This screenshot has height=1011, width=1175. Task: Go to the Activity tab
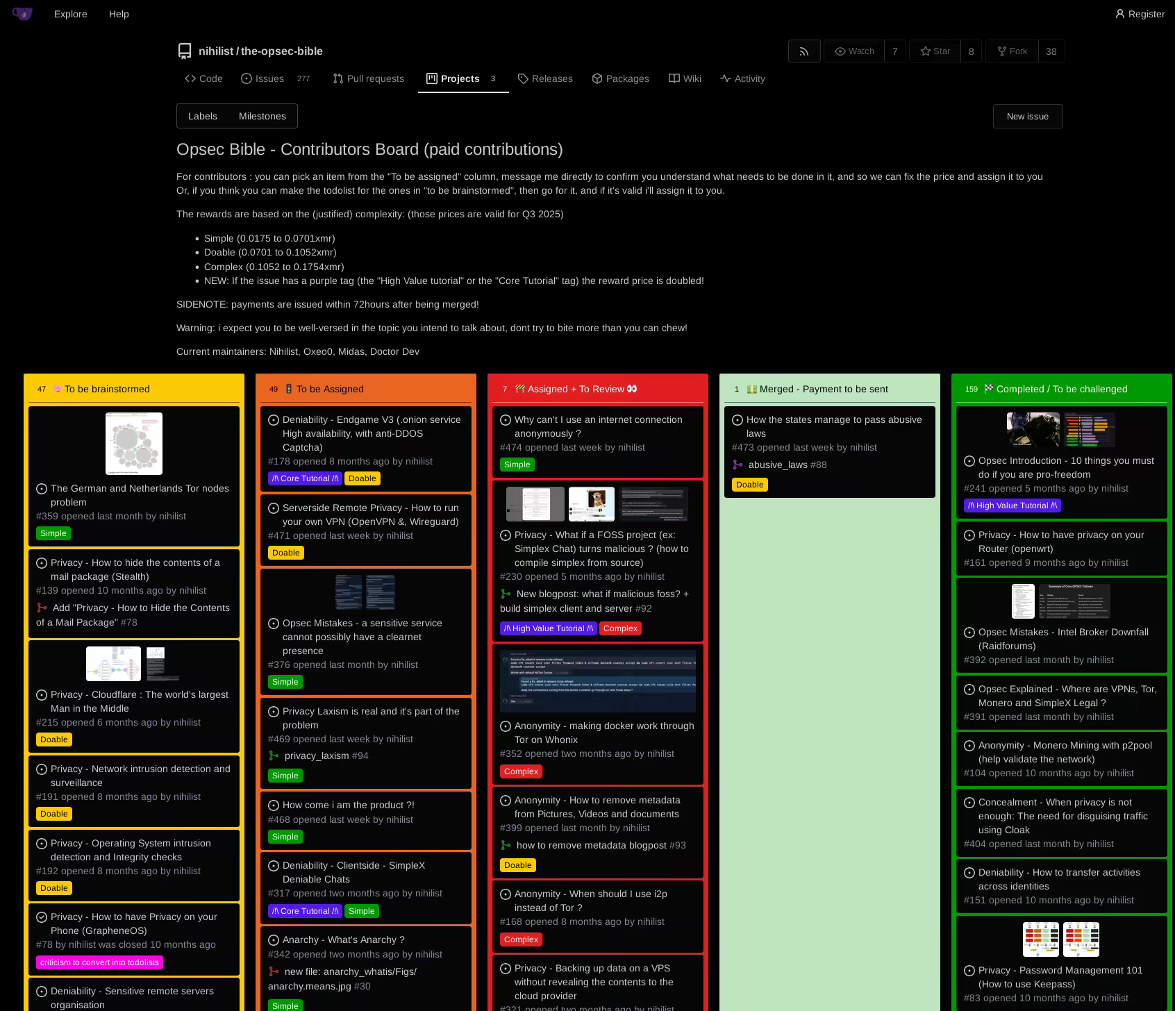tap(742, 78)
